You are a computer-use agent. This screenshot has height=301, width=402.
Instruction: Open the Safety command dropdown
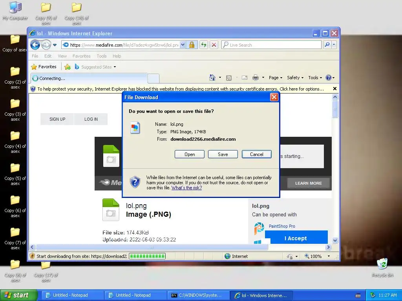[x=295, y=78]
